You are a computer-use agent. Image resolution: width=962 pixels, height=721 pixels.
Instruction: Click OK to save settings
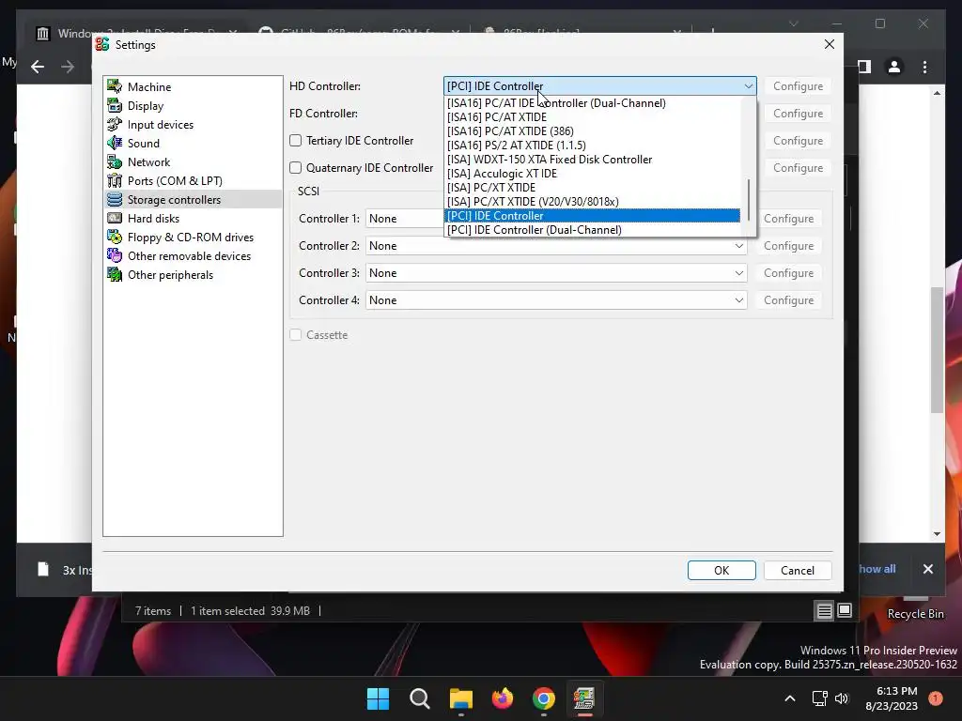pyautogui.click(x=721, y=570)
